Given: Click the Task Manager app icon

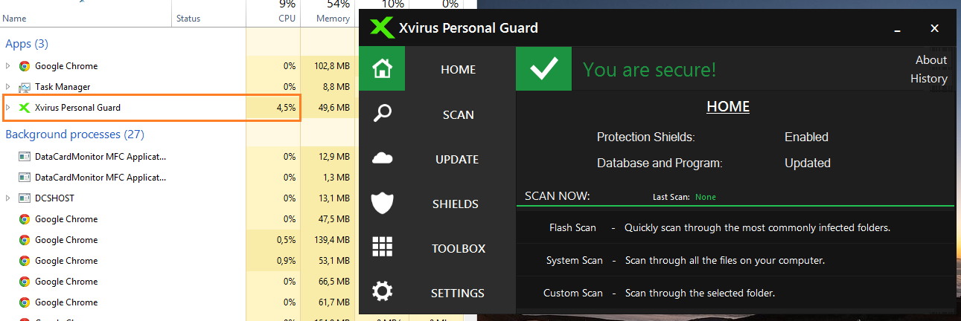Looking at the screenshot, I should tap(25, 87).
